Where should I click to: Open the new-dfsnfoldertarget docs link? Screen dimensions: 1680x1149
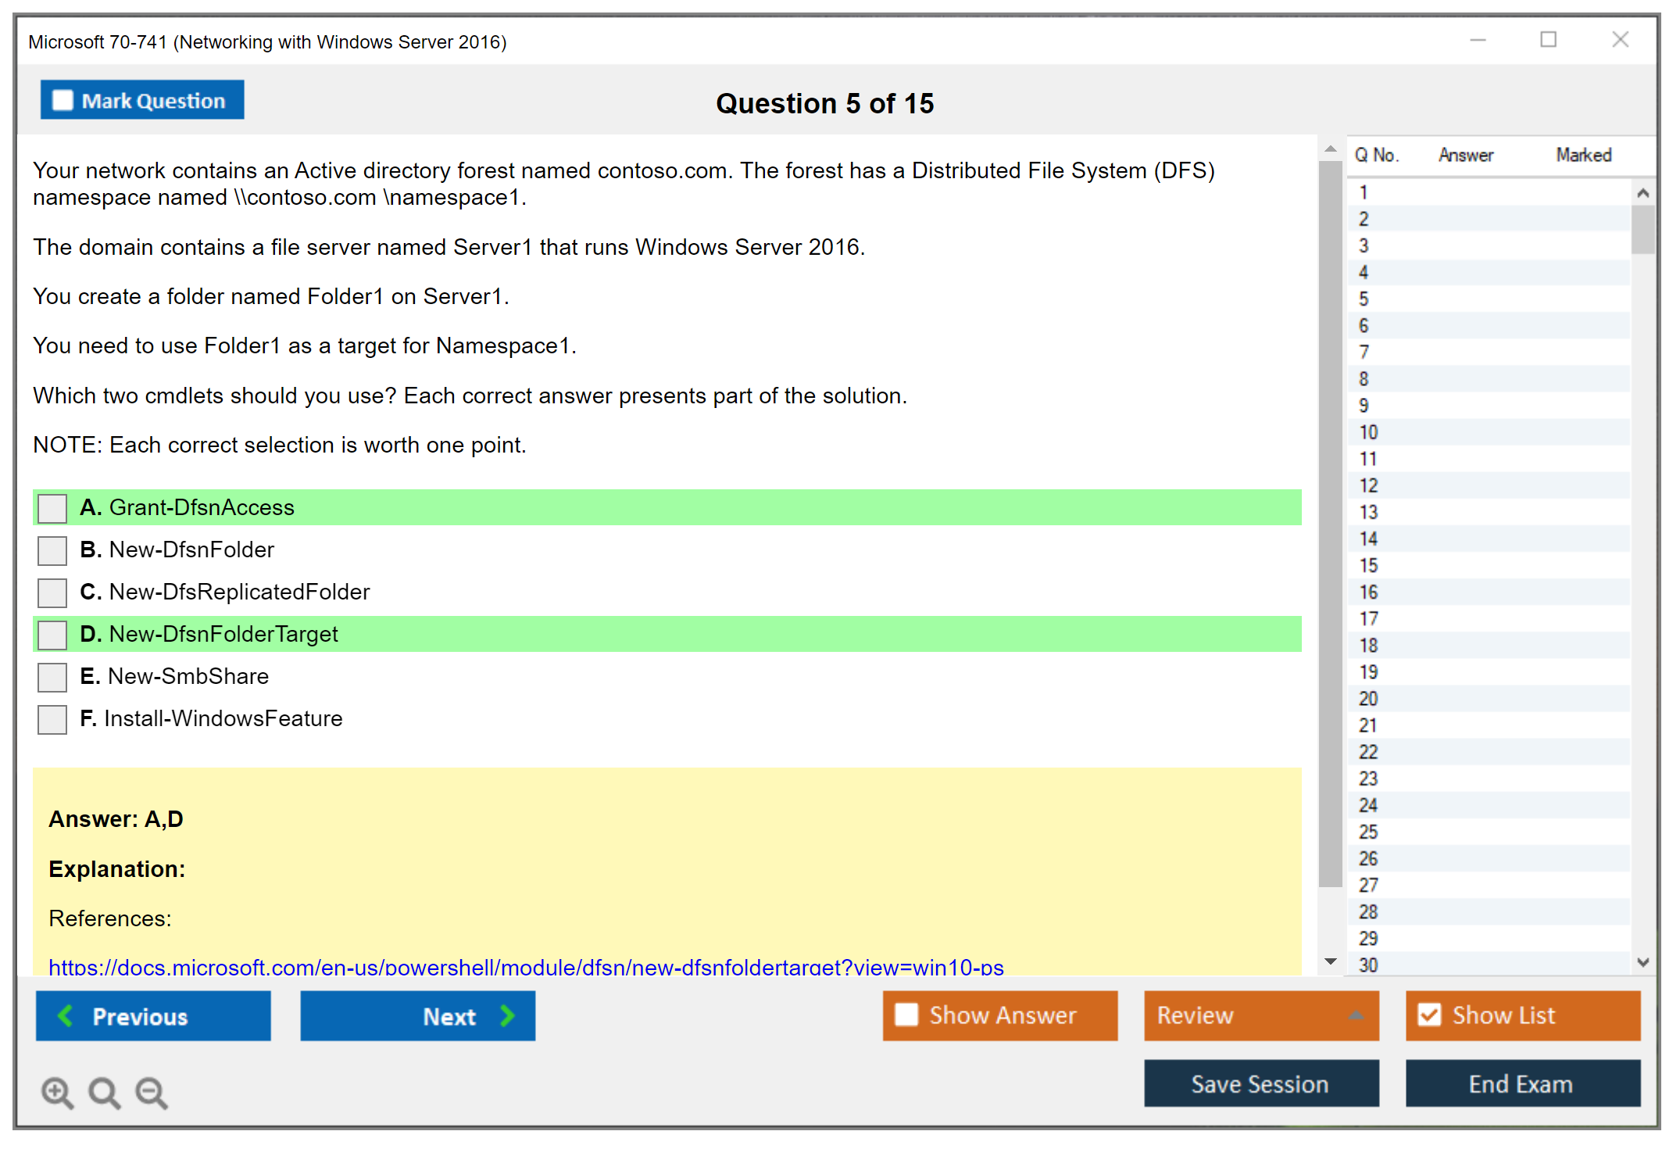526,967
